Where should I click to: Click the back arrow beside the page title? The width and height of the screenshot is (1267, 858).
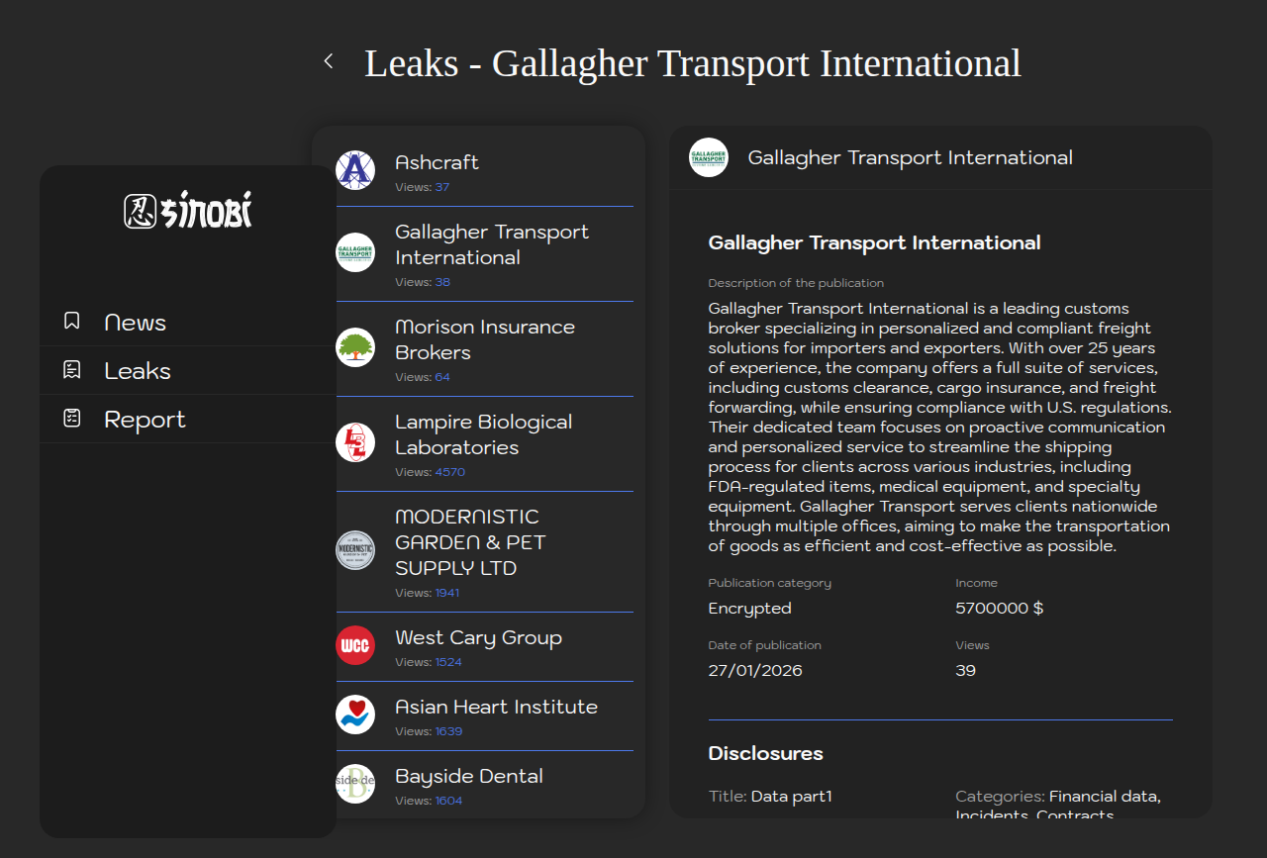coord(329,61)
